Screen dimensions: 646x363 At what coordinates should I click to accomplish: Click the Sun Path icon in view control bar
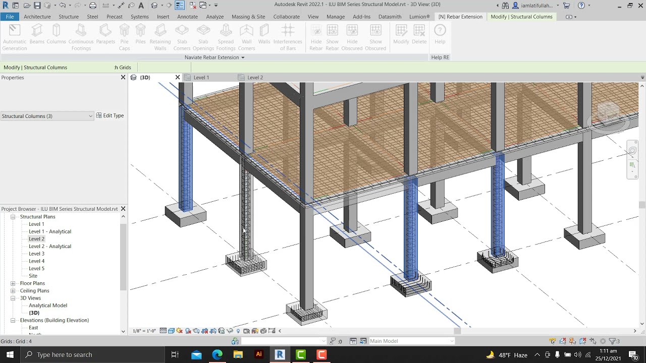(x=180, y=331)
